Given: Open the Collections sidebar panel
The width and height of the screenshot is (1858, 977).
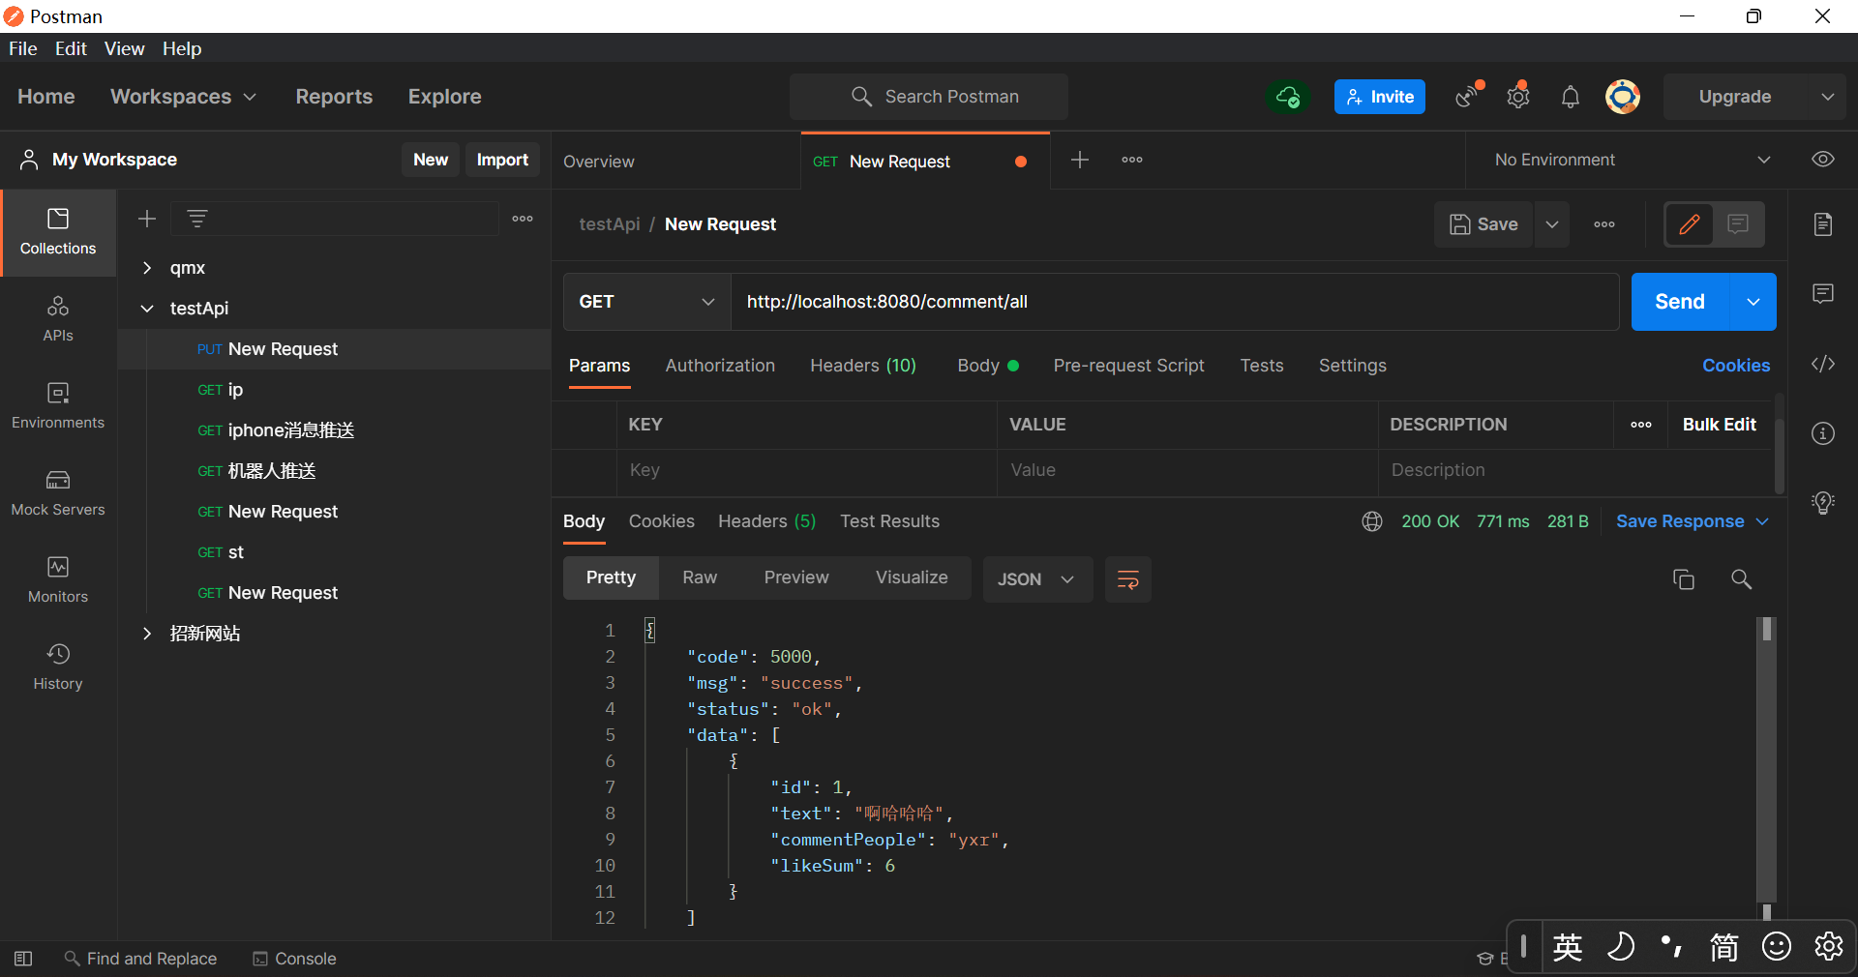Looking at the screenshot, I should click(58, 232).
